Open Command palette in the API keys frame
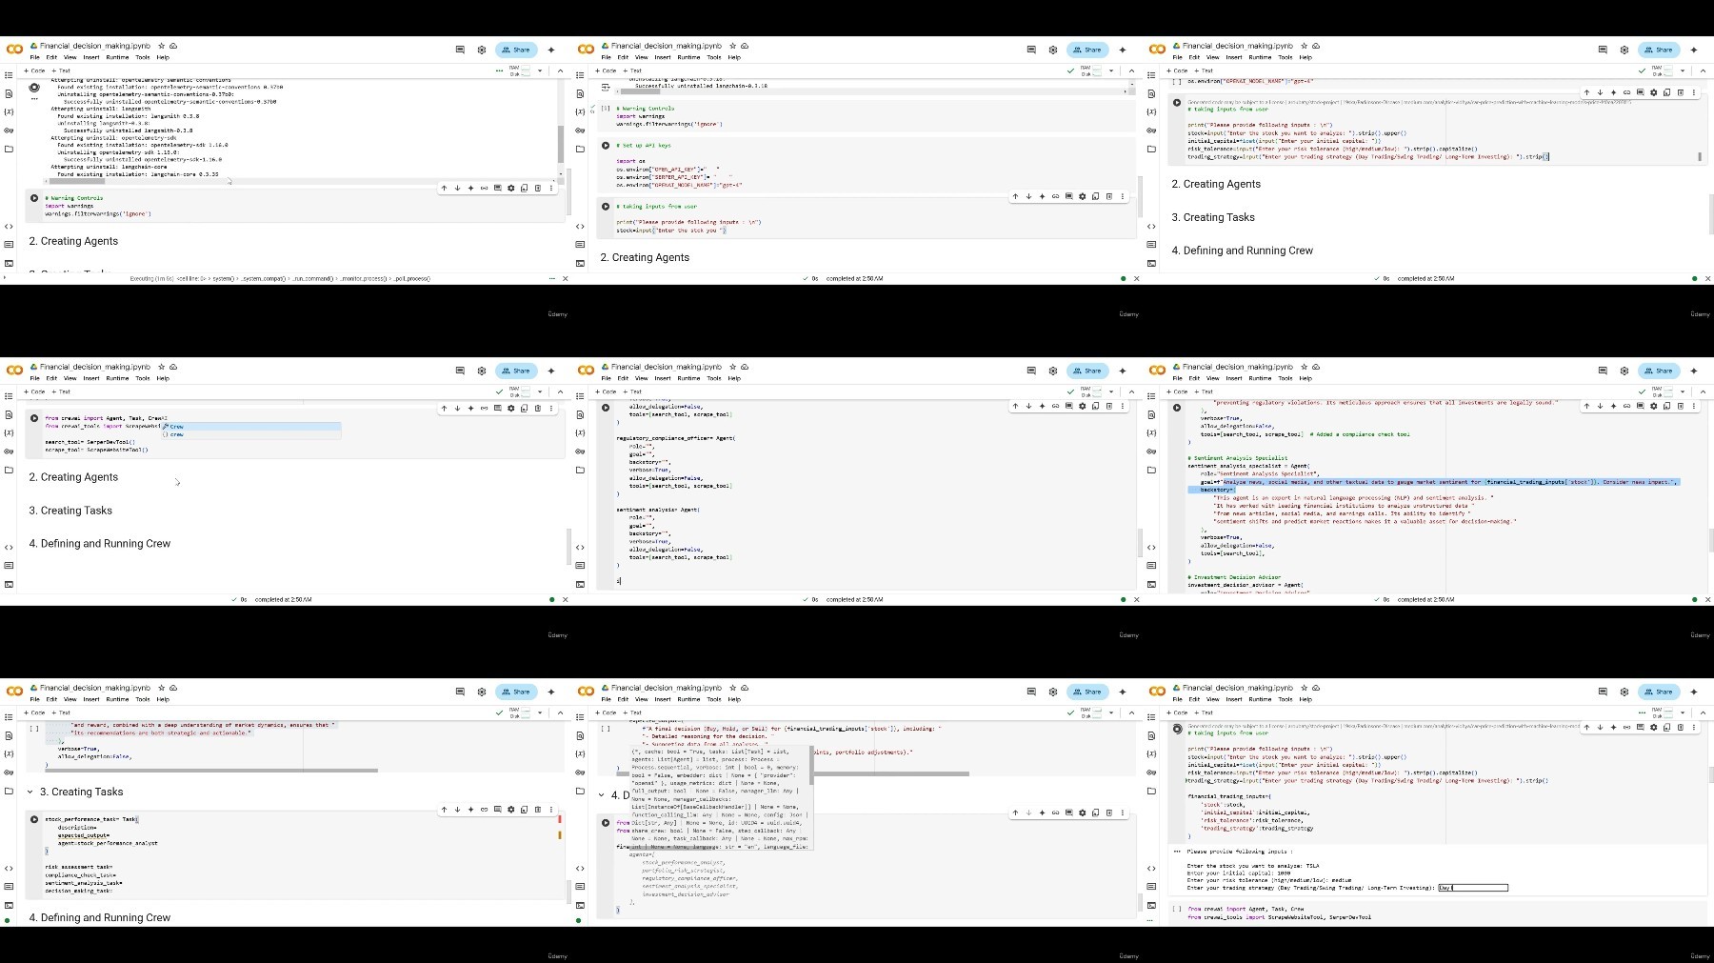Viewport: 1714px width, 963px height. [580, 245]
